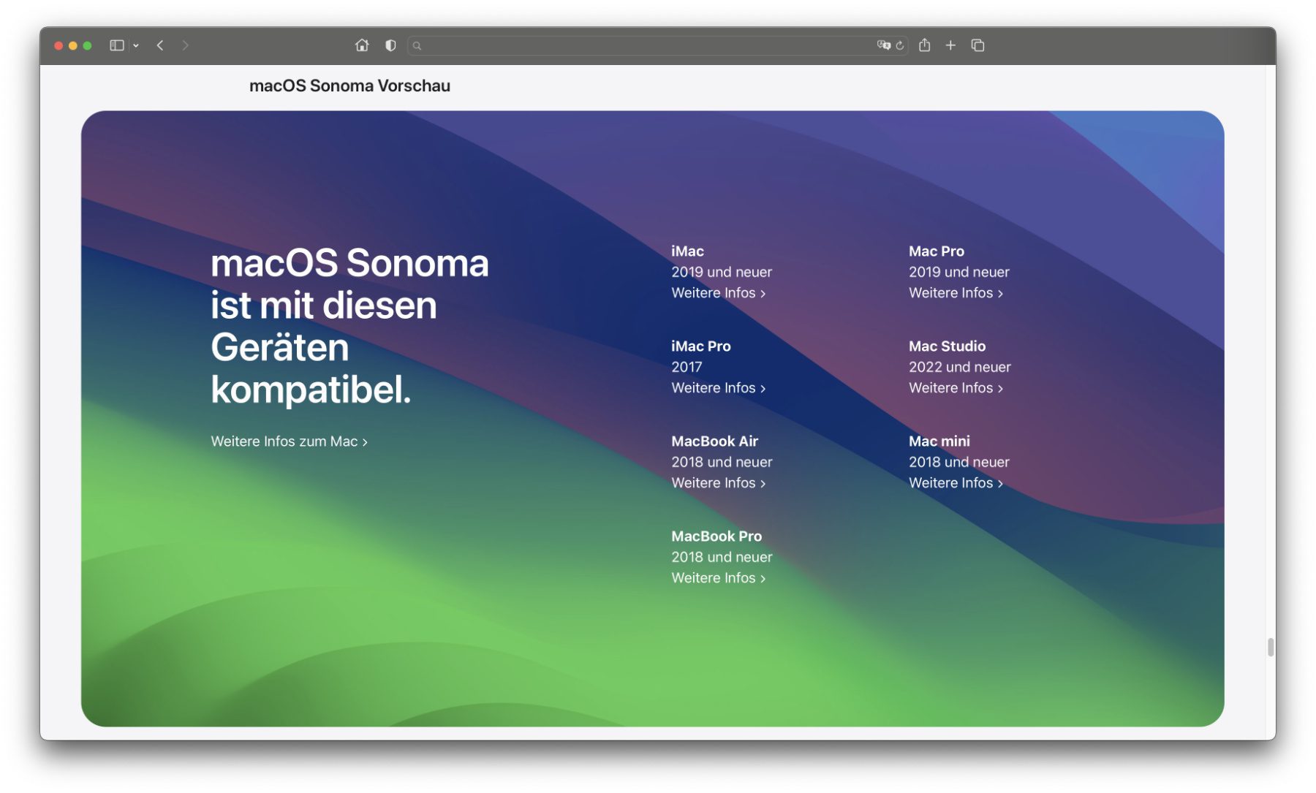This screenshot has height=793, width=1316.
Task: Open the share menu
Action: (x=924, y=45)
